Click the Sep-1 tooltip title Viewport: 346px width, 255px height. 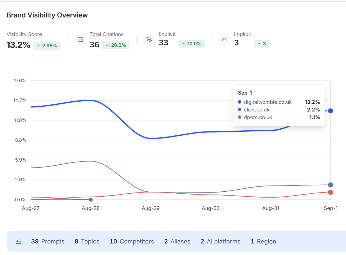pyautogui.click(x=245, y=93)
